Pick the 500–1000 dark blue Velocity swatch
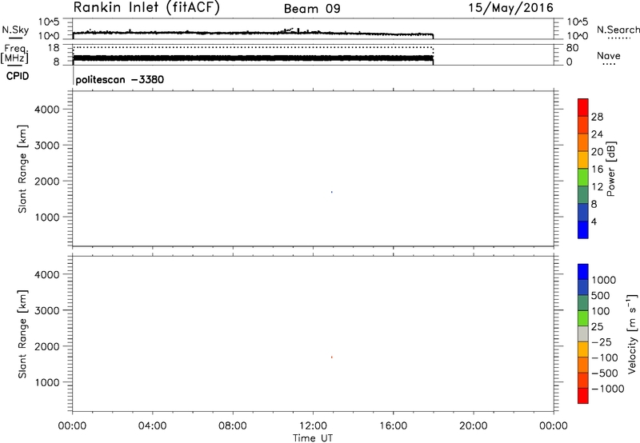This screenshot has height=443, width=640. (583, 288)
